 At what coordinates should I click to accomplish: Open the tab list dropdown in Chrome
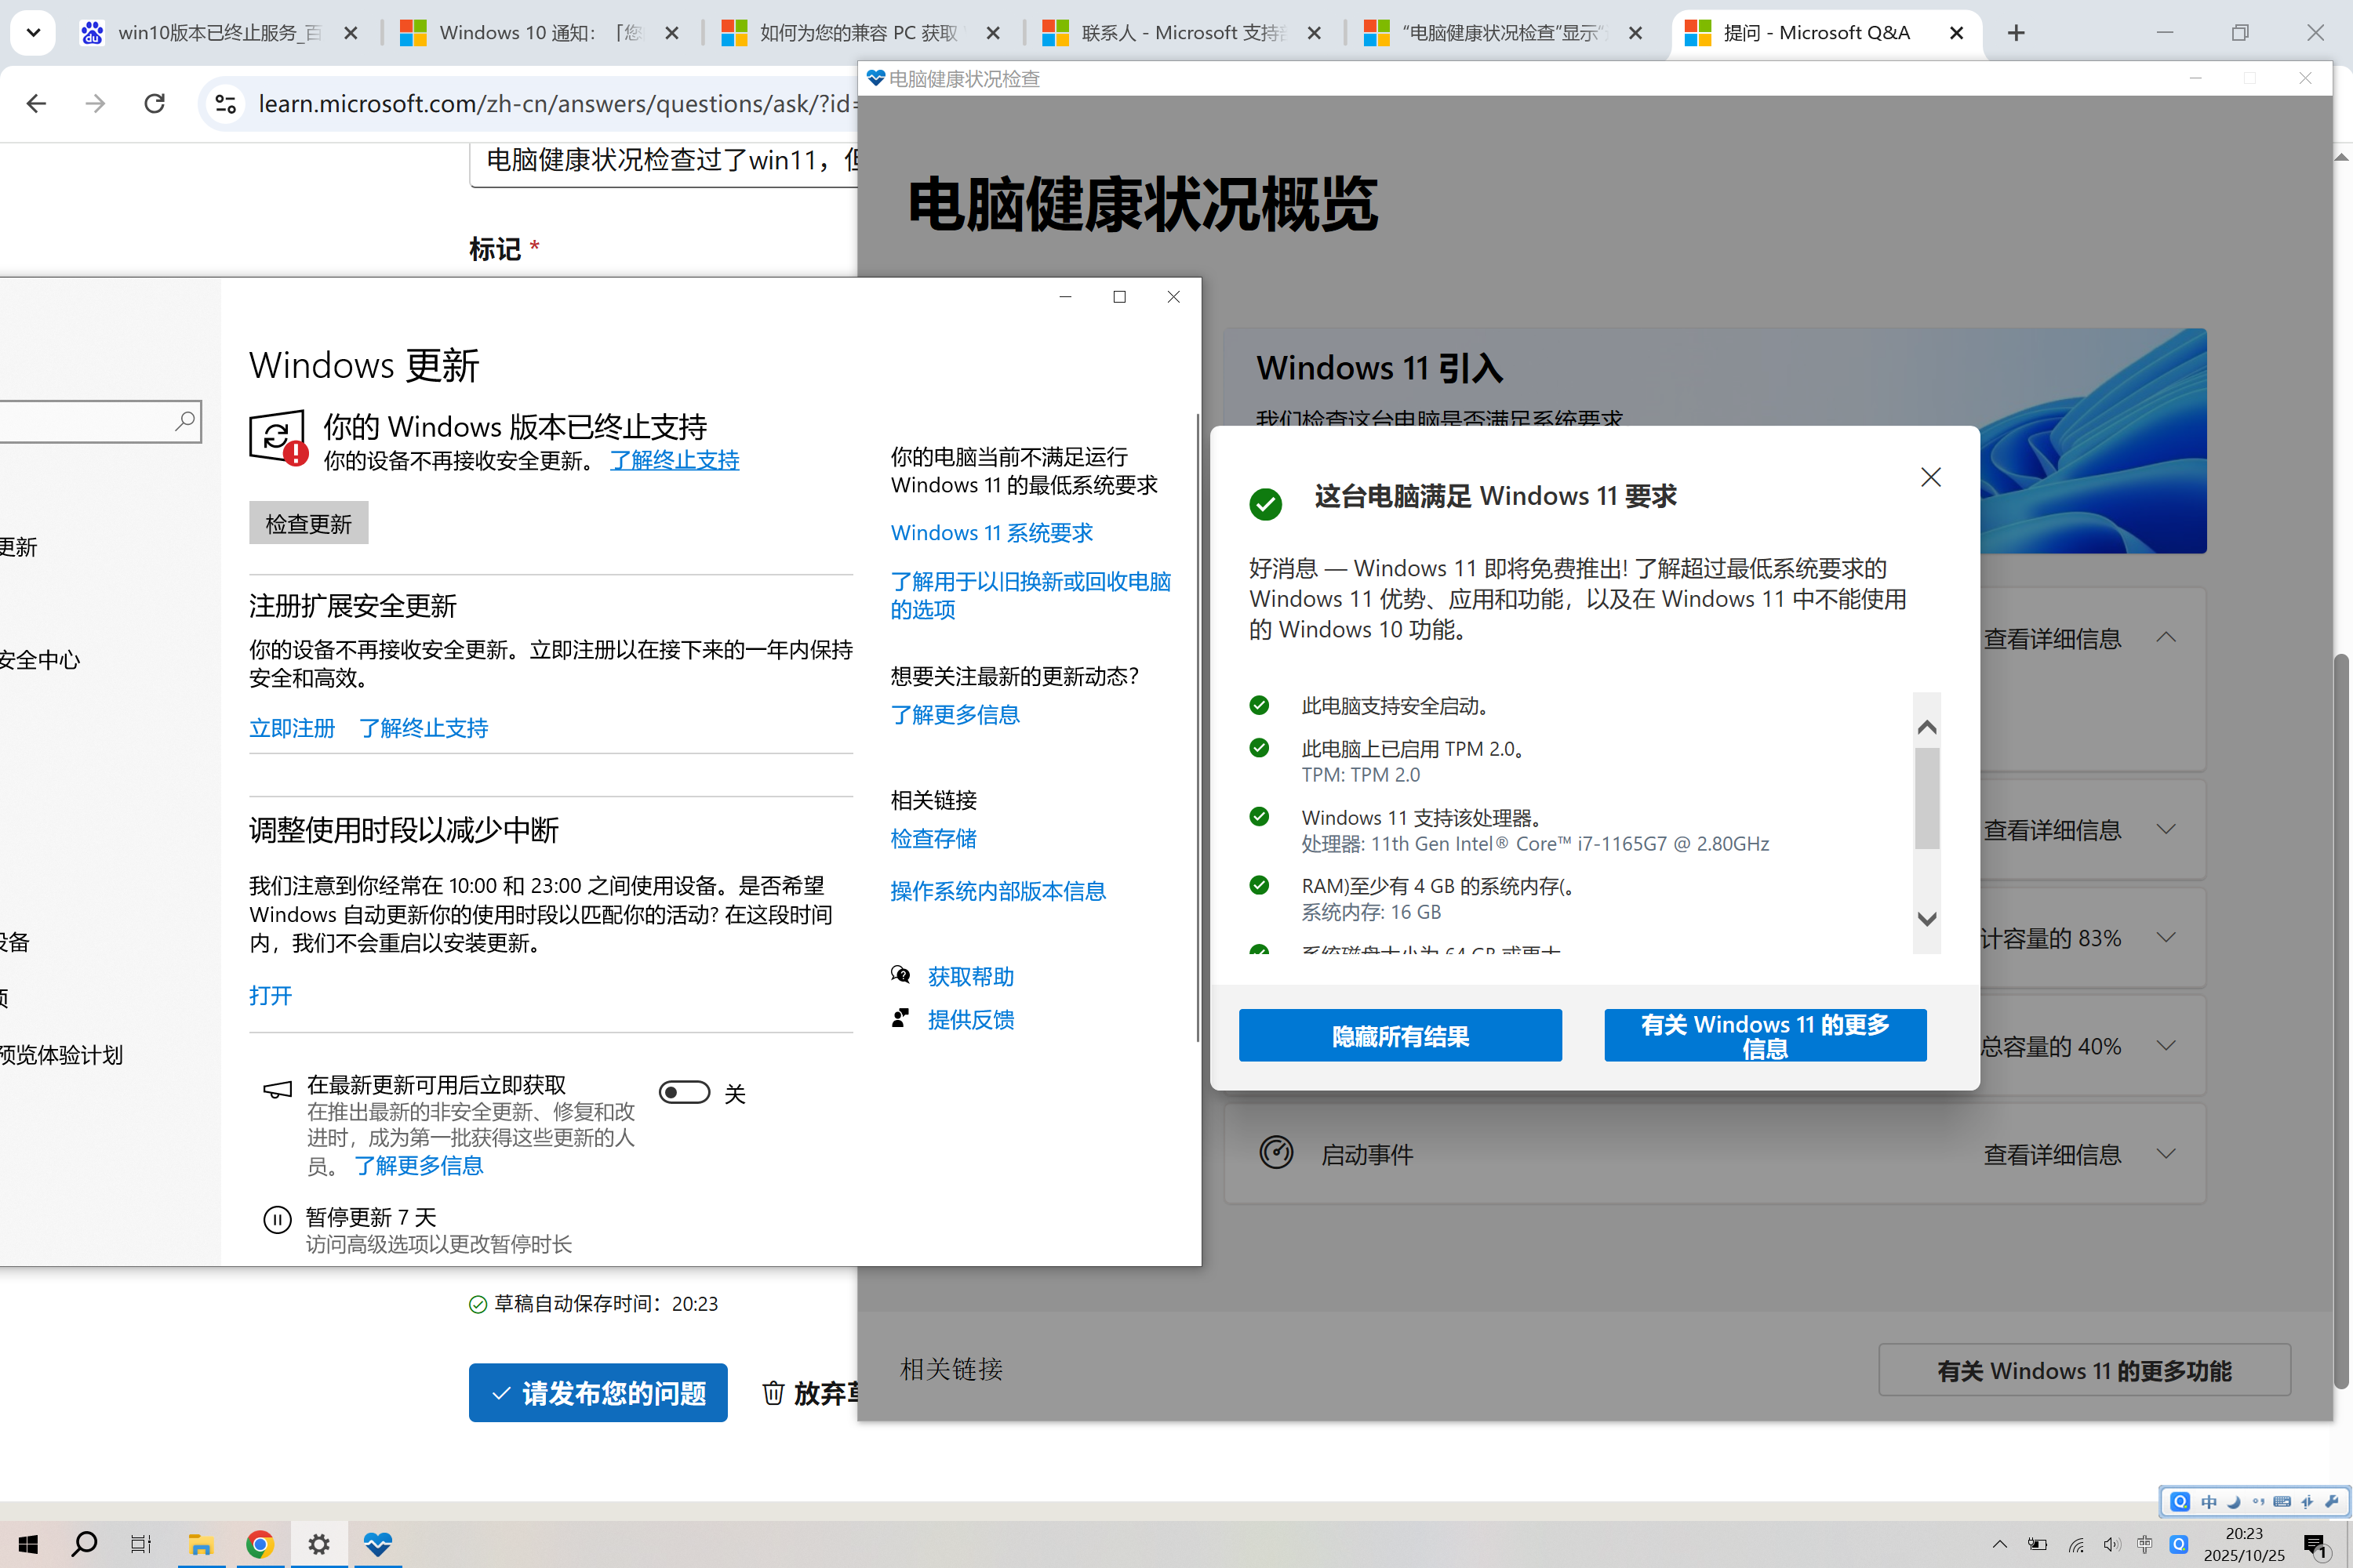click(x=33, y=33)
